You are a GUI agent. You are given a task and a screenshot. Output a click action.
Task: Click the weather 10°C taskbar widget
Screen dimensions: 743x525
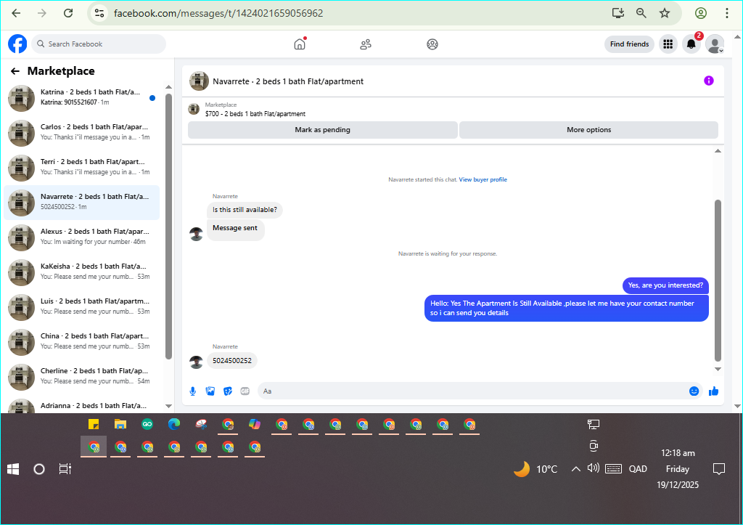[x=535, y=469]
